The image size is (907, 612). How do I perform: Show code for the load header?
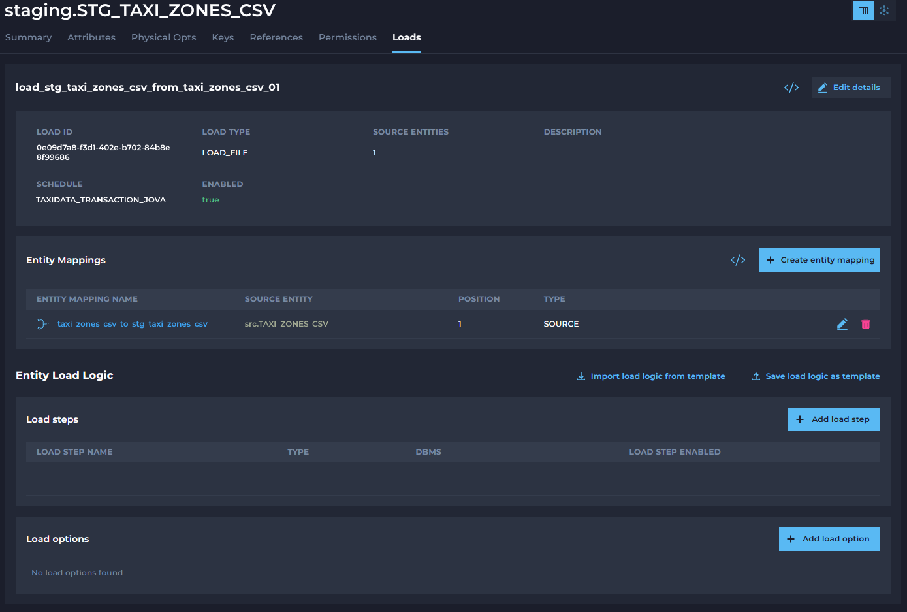[791, 88]
